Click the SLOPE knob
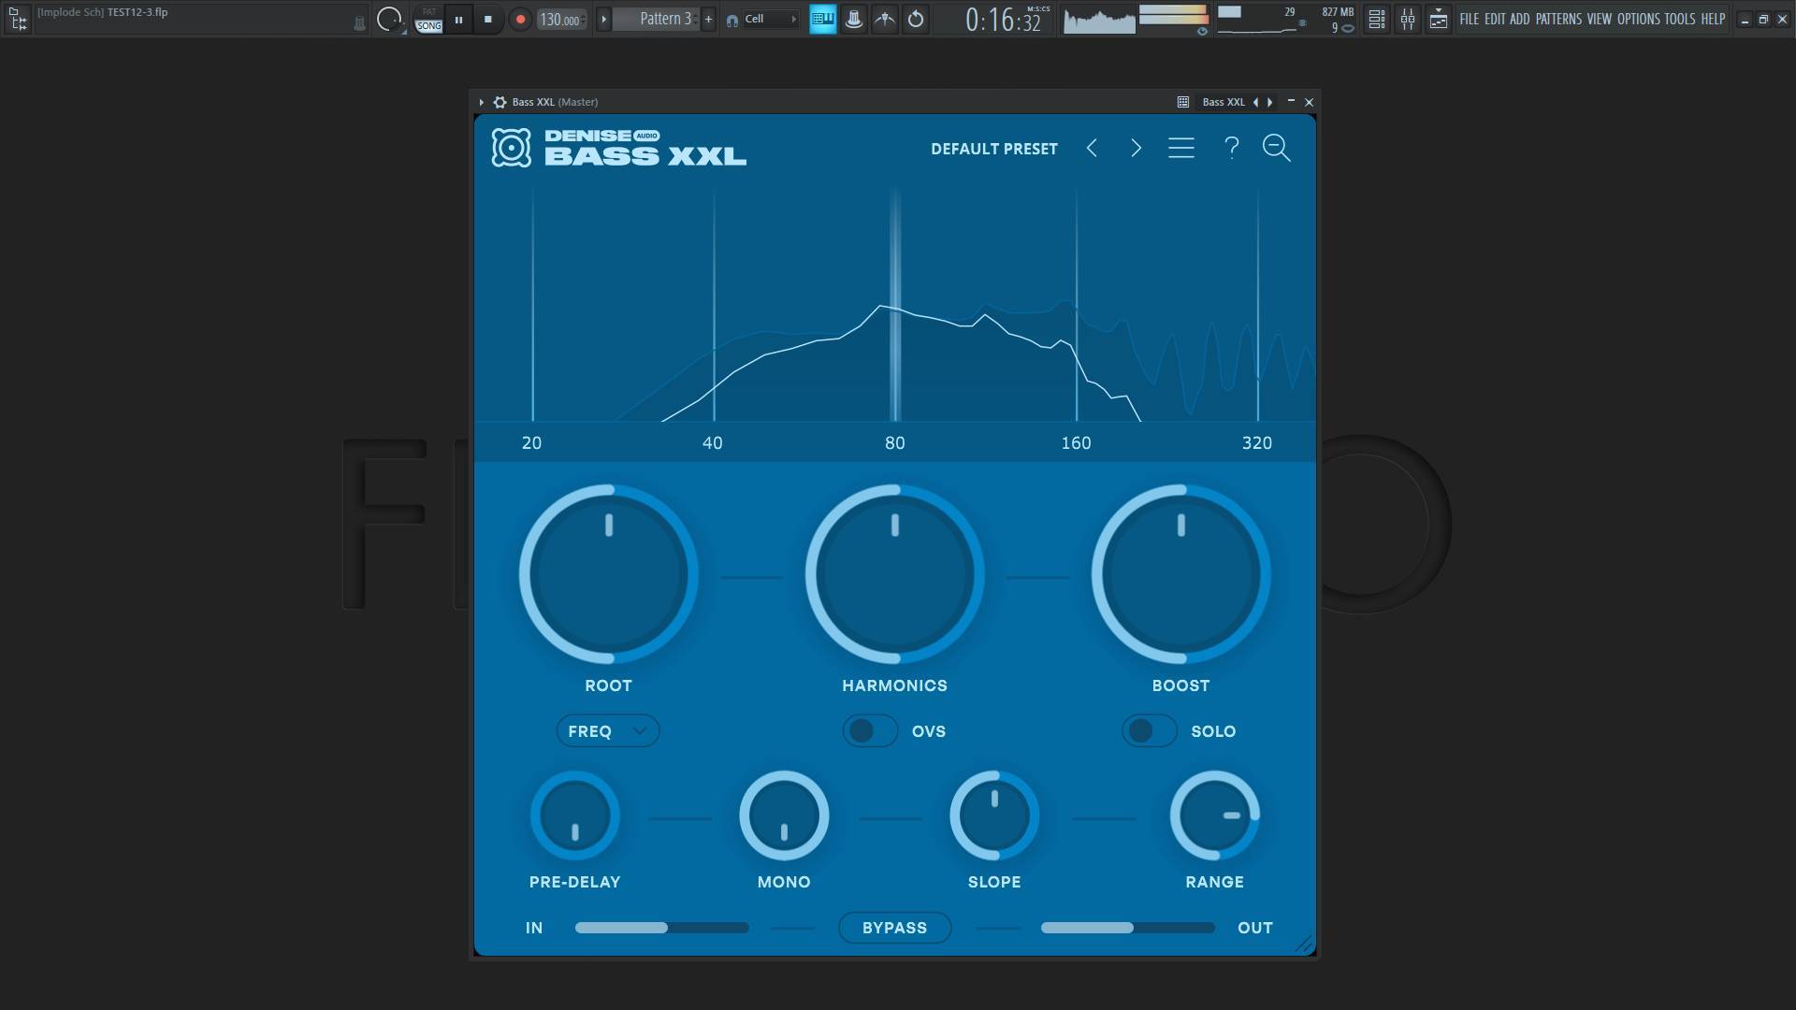Screen dimensions: 1796x1010 994,815
